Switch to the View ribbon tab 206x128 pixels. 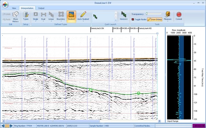[14, 8]
